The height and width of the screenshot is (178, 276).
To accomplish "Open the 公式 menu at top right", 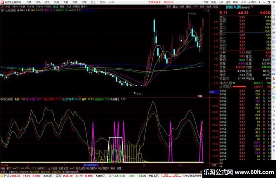I will pyautogui.click(x=221, y=2).
